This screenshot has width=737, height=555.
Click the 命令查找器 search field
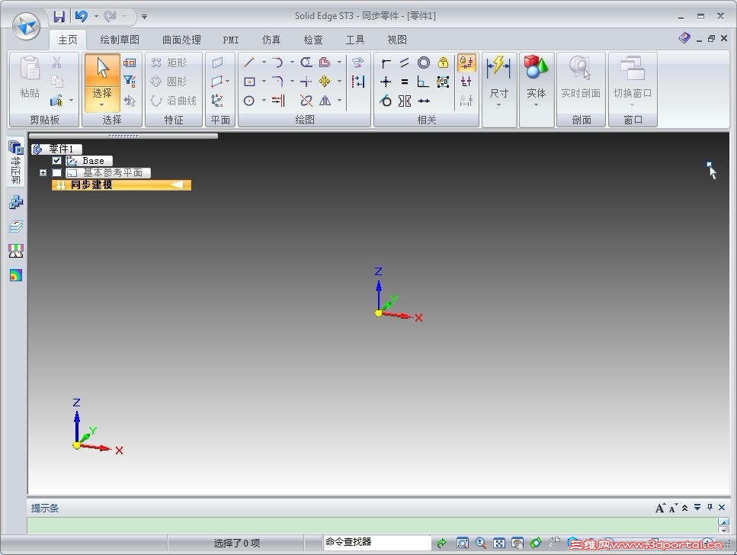(377, 542)
